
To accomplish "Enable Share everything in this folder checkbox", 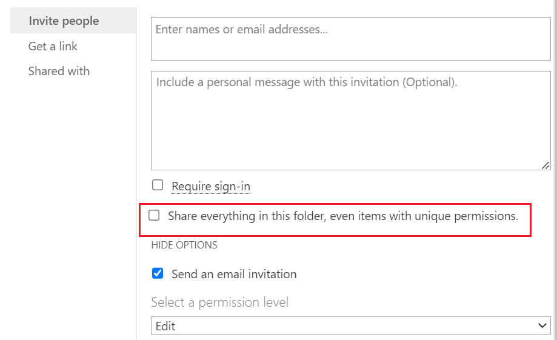I will 154,215.
